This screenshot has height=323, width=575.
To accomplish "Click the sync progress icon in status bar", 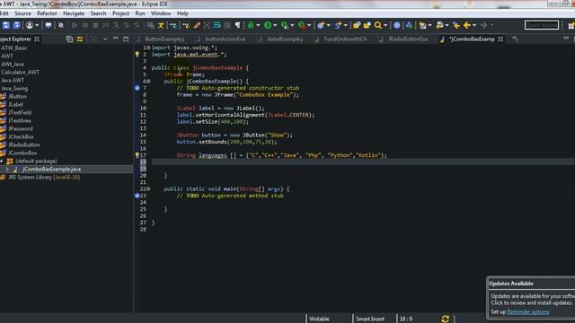I will coord(446,319).
